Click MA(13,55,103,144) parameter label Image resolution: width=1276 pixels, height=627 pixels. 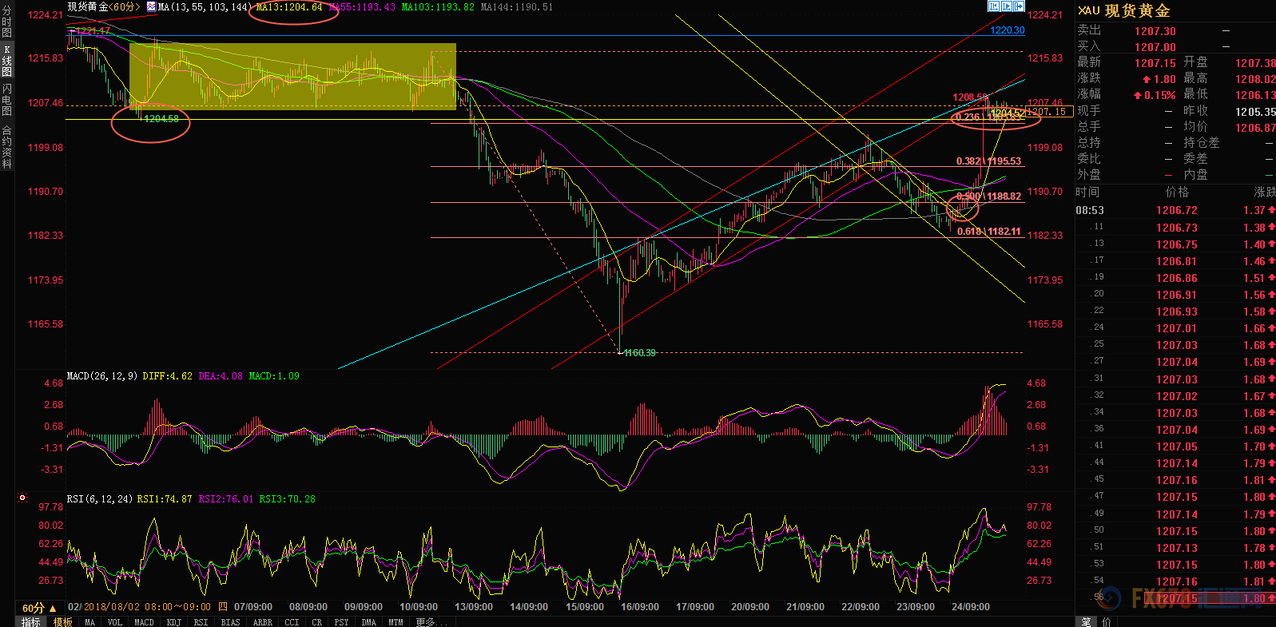point(204,6)
